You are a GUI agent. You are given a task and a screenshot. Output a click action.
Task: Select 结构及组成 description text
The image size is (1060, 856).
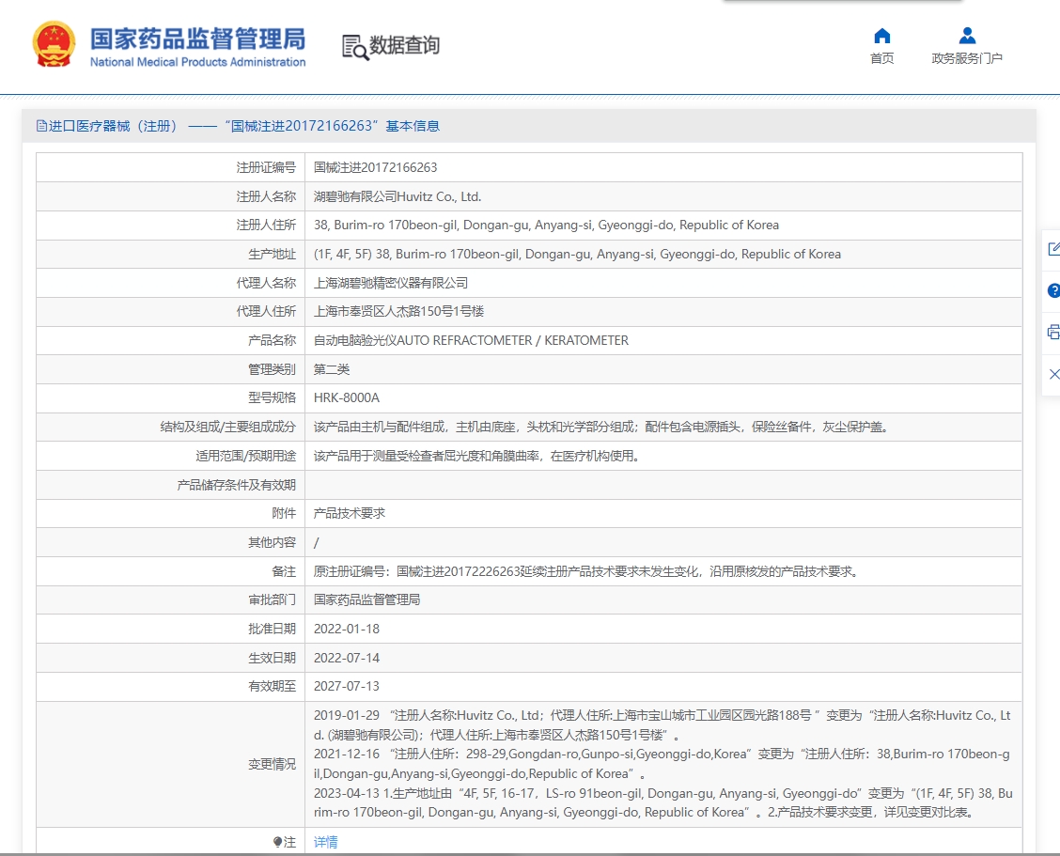(601, 428)
